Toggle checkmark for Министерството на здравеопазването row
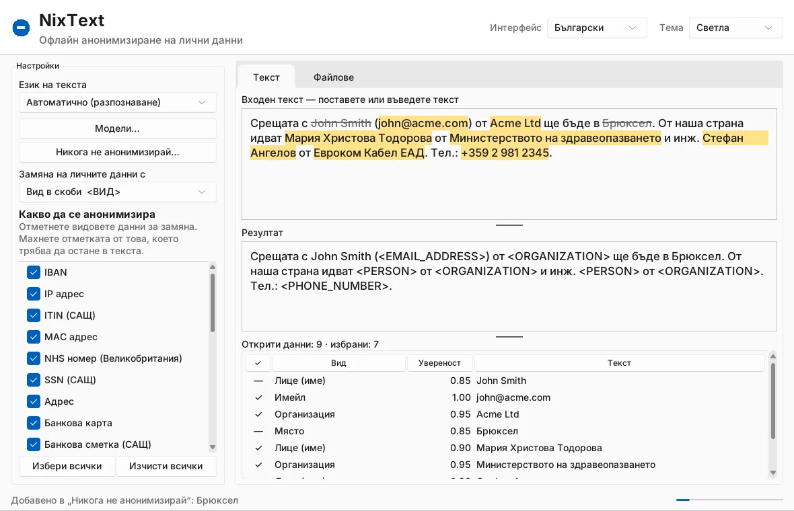Viewport: 794px width, 511px height. coord(258,465)
